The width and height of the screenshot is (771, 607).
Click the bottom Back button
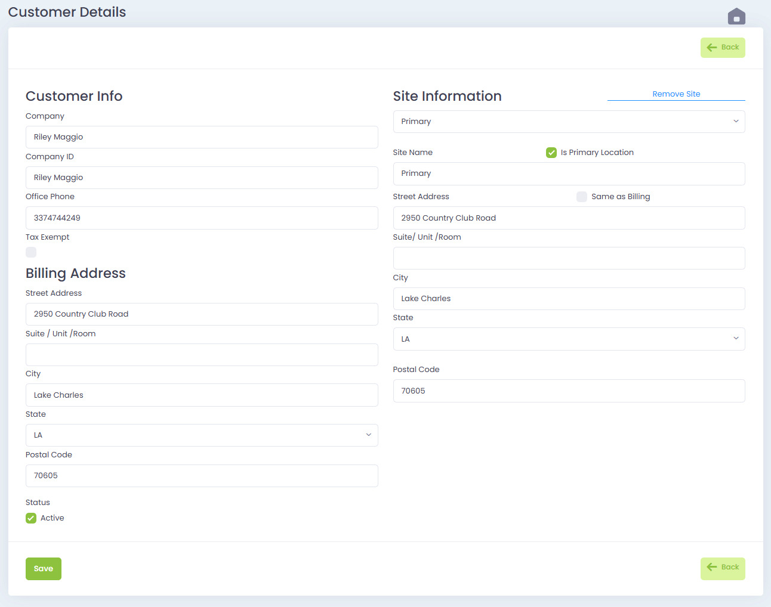[723, 568]
